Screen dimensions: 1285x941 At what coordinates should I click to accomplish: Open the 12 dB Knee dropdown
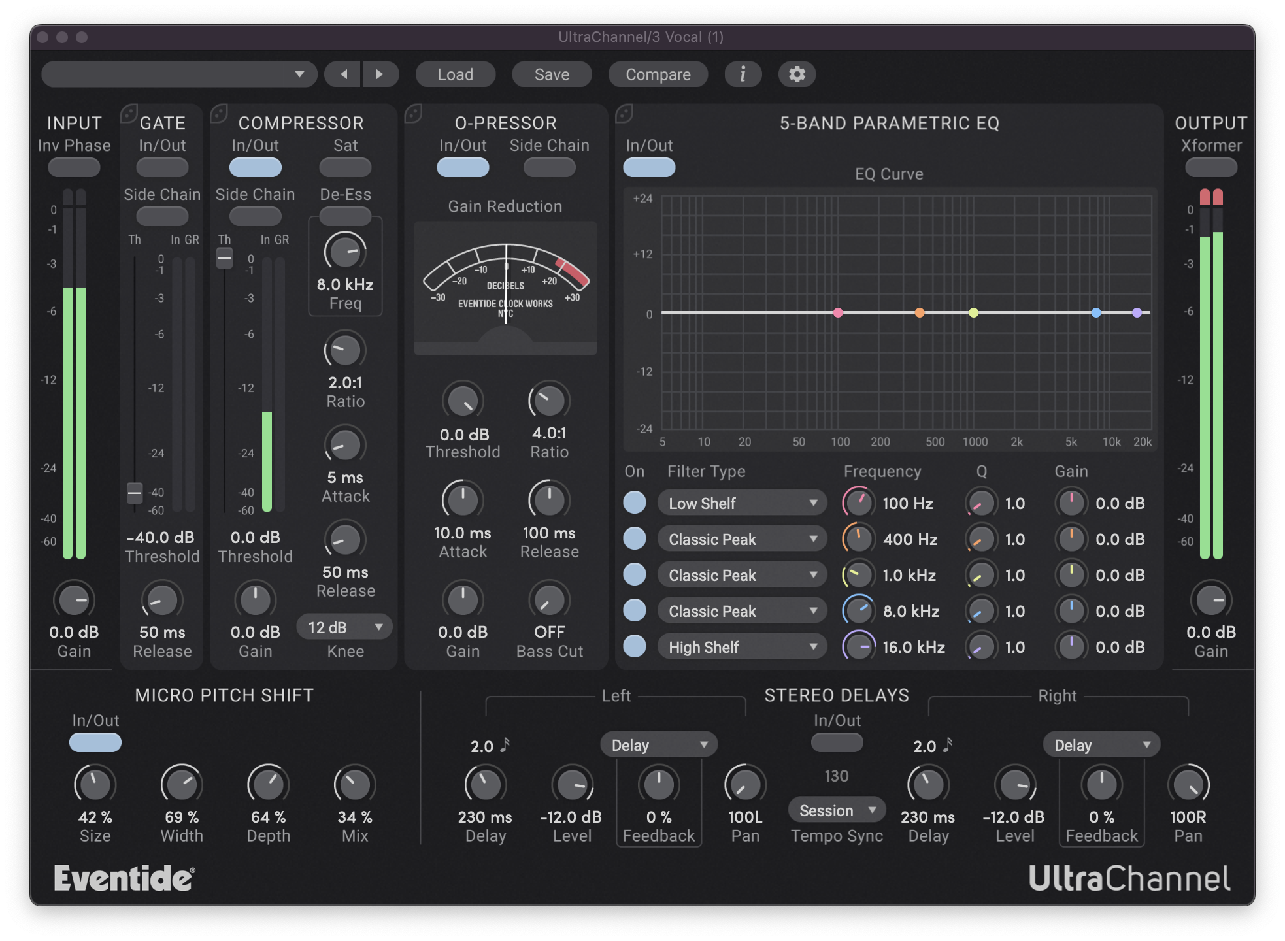pyautogui.click(x=344, y=627)
